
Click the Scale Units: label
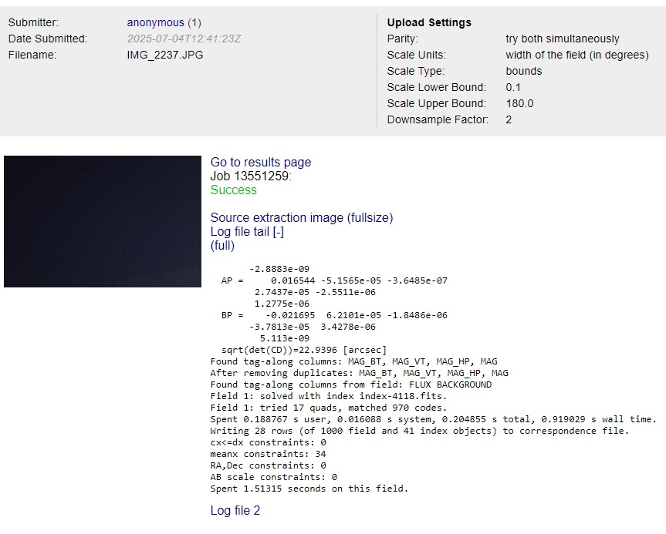417,55
